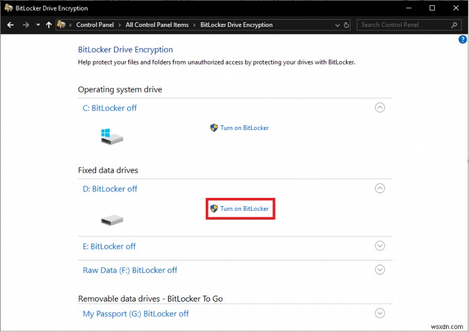
Task: Click the D: BitLocker off link
Action: [x=110, y=189]
